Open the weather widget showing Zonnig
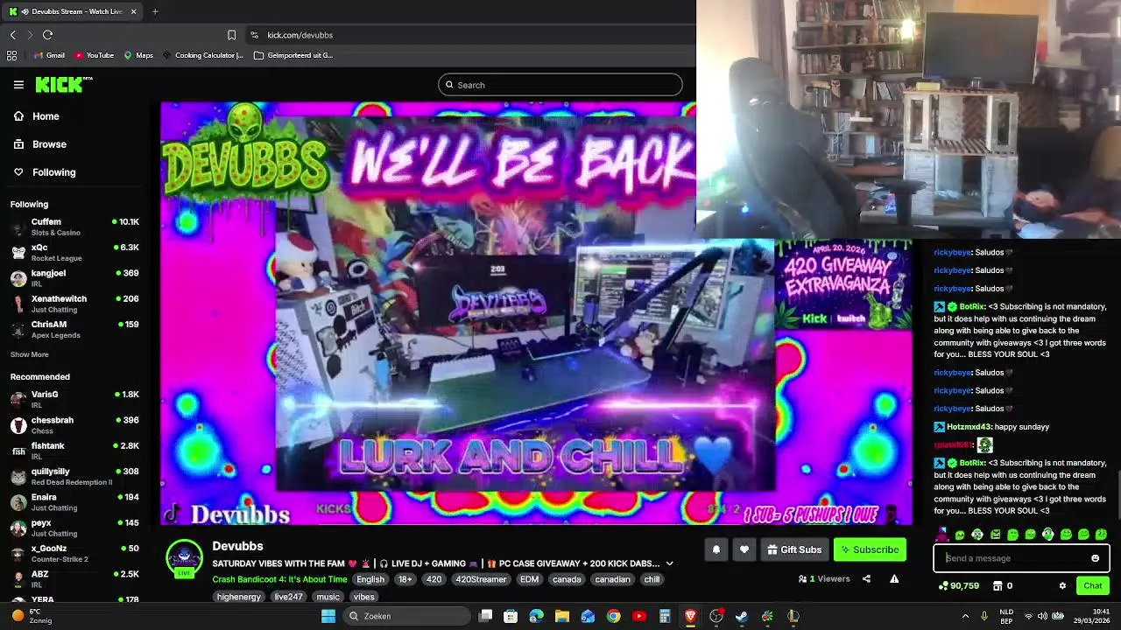 [32, 616]
